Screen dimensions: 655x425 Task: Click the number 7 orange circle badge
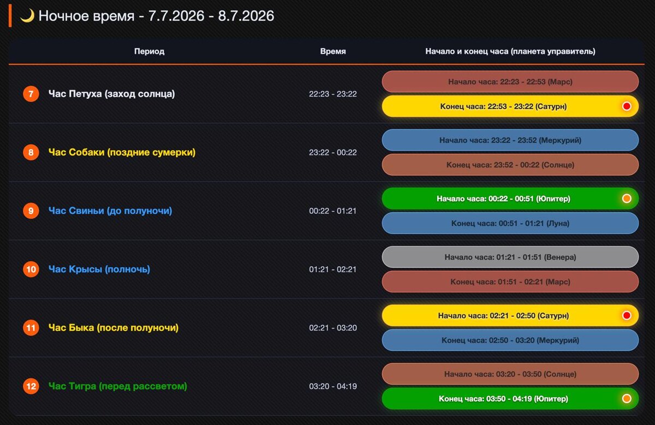point(31,94)
